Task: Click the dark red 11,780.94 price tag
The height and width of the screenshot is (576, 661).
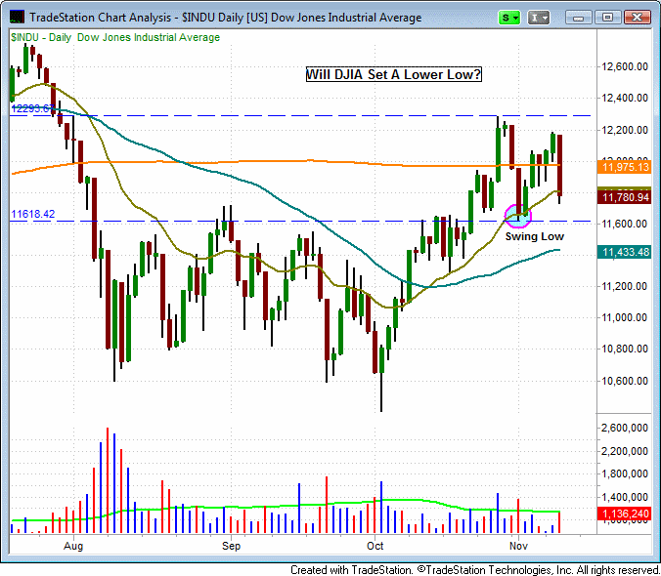Action: [625, 197]
